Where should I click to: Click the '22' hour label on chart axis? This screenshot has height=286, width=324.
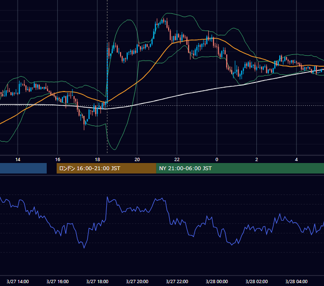coord(177,160)
